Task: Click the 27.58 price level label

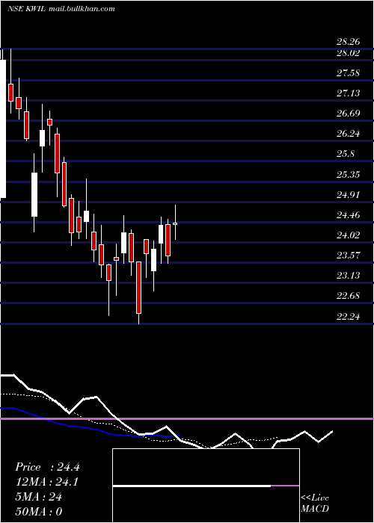Action: 348,72
